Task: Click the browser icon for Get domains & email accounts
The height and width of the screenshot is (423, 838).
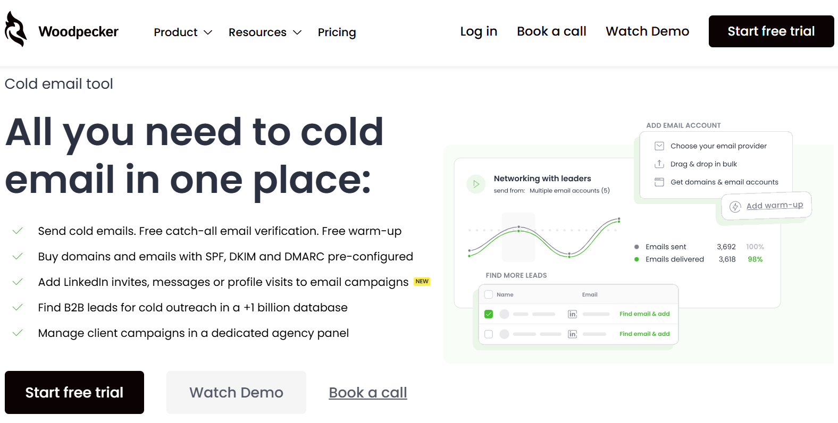Action: click(x=659, y=182)
